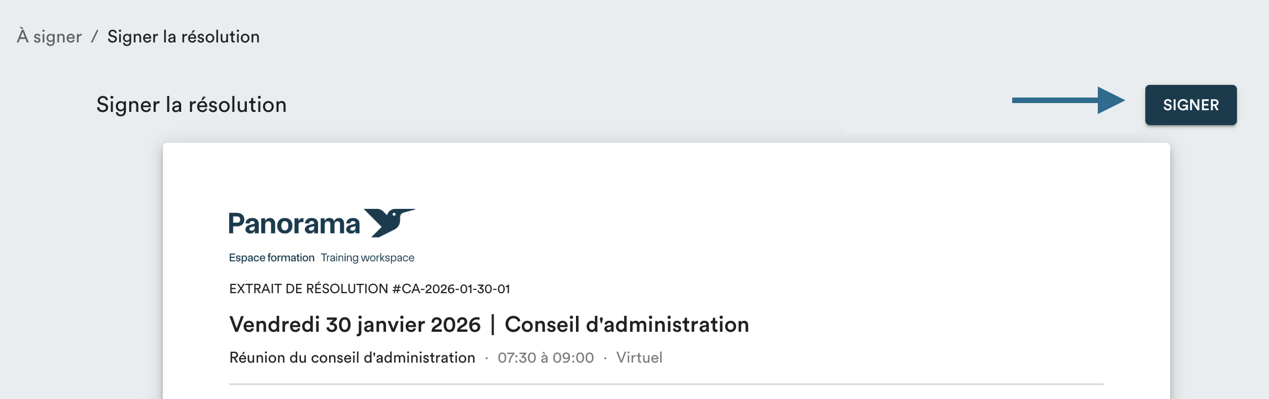Click the Panorama wordmark

294,224
